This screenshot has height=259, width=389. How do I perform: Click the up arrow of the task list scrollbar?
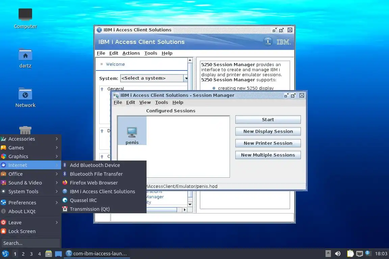(x=190, y=60)
